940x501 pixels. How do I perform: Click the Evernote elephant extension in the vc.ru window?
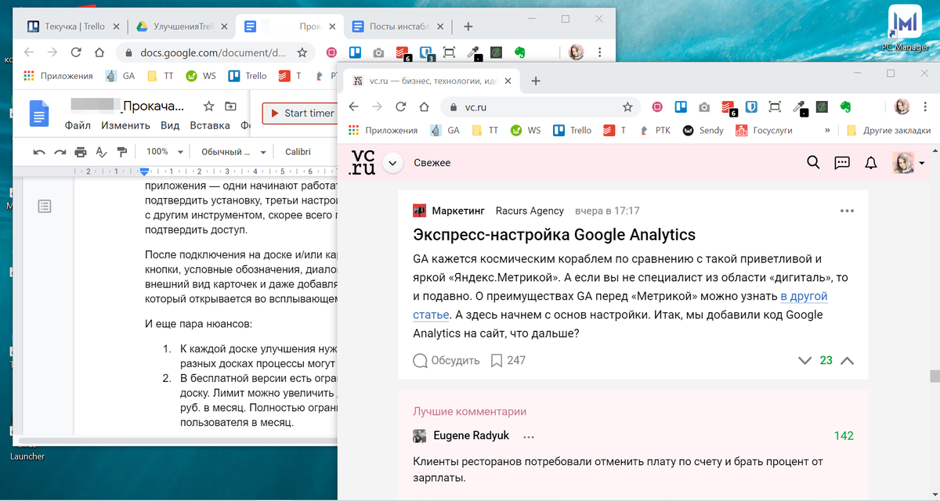point(845,106)
